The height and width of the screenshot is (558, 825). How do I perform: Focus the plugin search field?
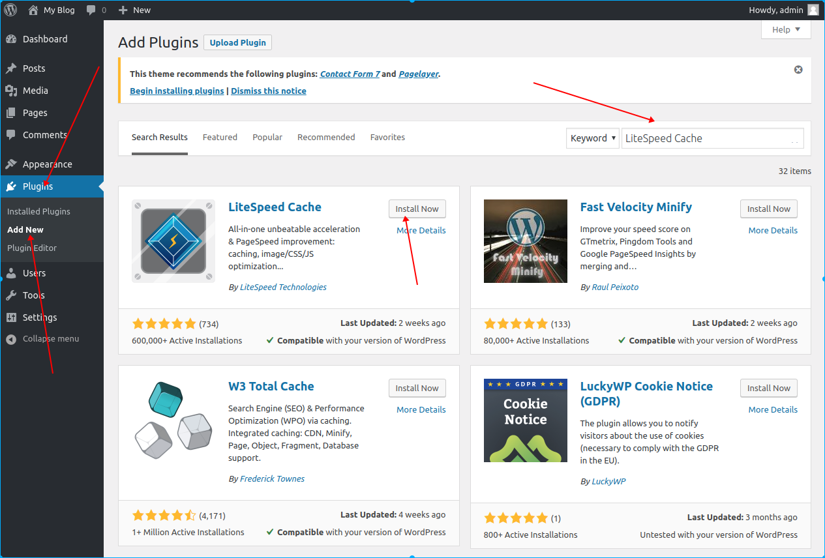pyautogui.click(x=713, y=138)
